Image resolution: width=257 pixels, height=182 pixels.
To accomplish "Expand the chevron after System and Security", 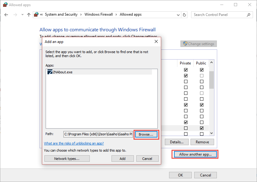I will [x=81, y=15].
